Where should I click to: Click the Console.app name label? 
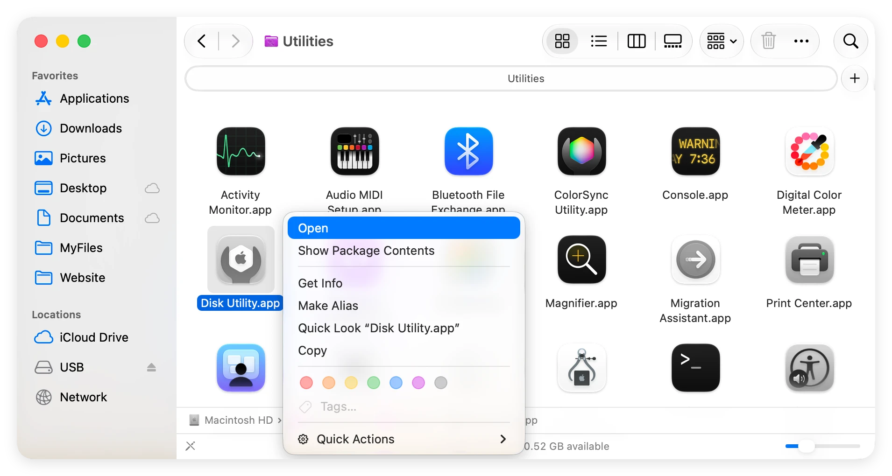695,195
